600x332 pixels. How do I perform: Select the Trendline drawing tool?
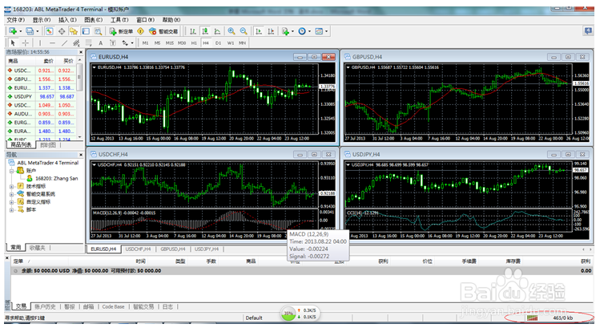64,43
